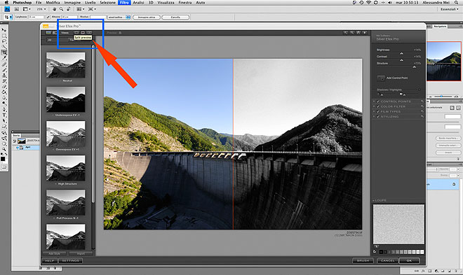
Task: Click black foreground color swatch
Action: pos(3,159)
